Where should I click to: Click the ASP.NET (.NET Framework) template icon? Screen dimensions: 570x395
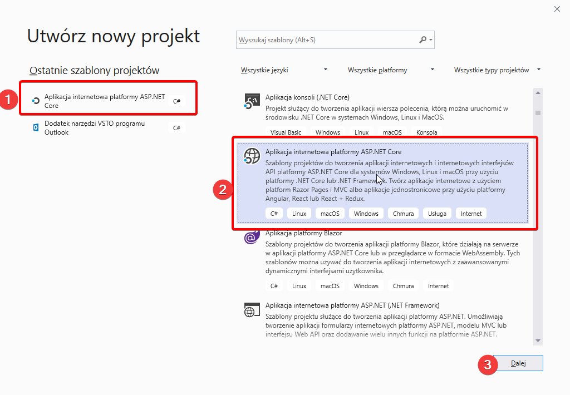click(x=252, y=310)
